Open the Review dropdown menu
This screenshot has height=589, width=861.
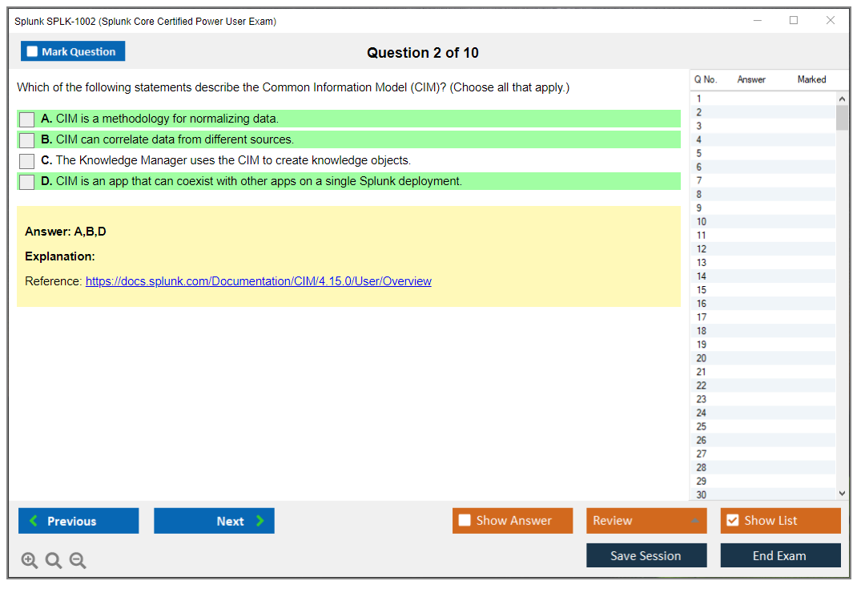pos(646,521)
